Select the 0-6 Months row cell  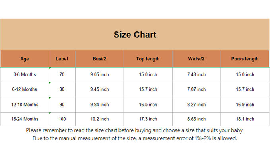click(x=25, y=74)
